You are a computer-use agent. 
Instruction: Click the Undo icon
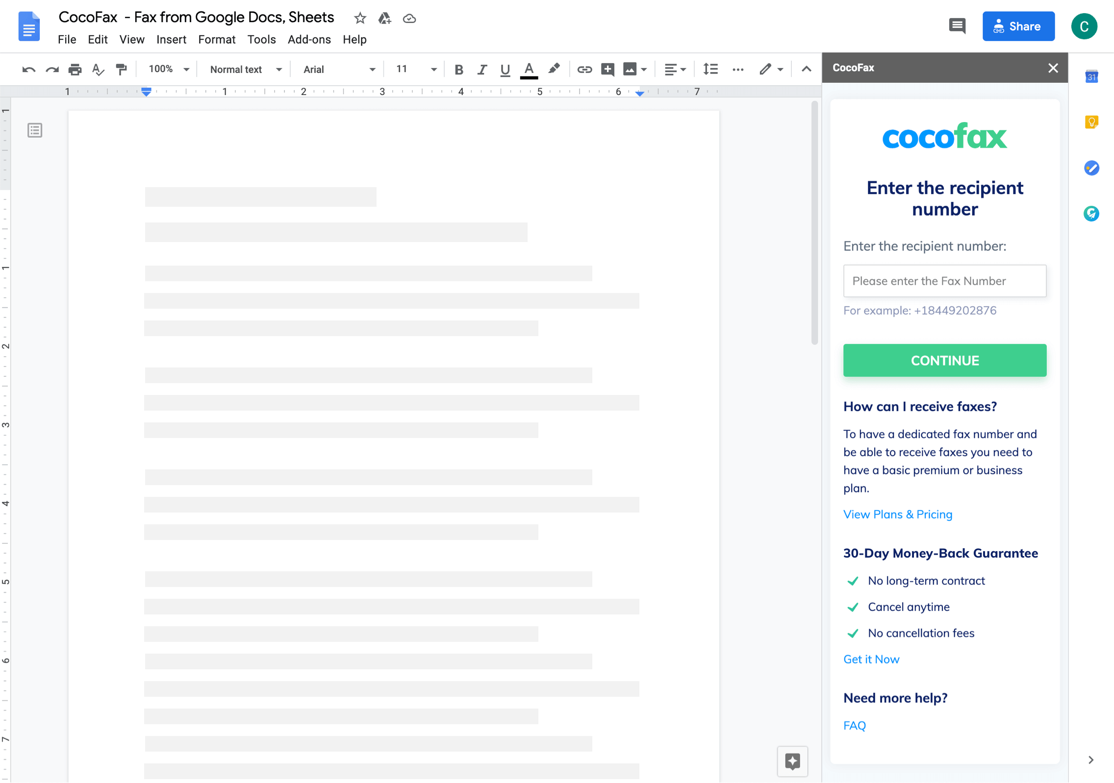(28, 69)
